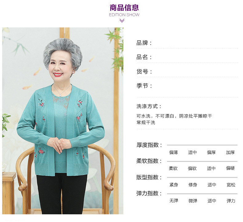The height and width of the screenshot is (222, 243).
Task: Select 适中 under 厚度指数
Action: tap(193, 152)
